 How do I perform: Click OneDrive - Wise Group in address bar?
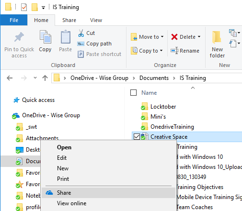tap(99, 78)
